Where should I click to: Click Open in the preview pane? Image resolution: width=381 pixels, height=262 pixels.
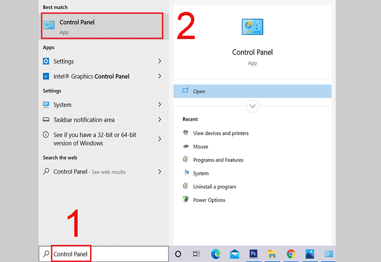(x=252, y=91)
